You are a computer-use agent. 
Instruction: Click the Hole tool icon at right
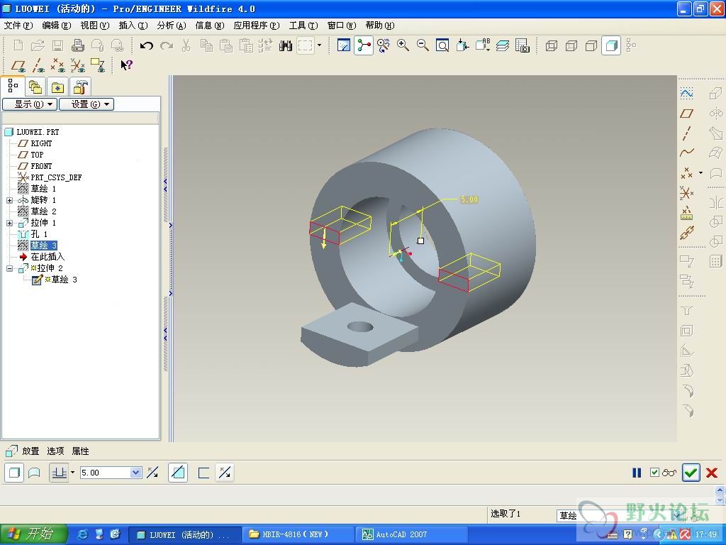click(686, 311)
